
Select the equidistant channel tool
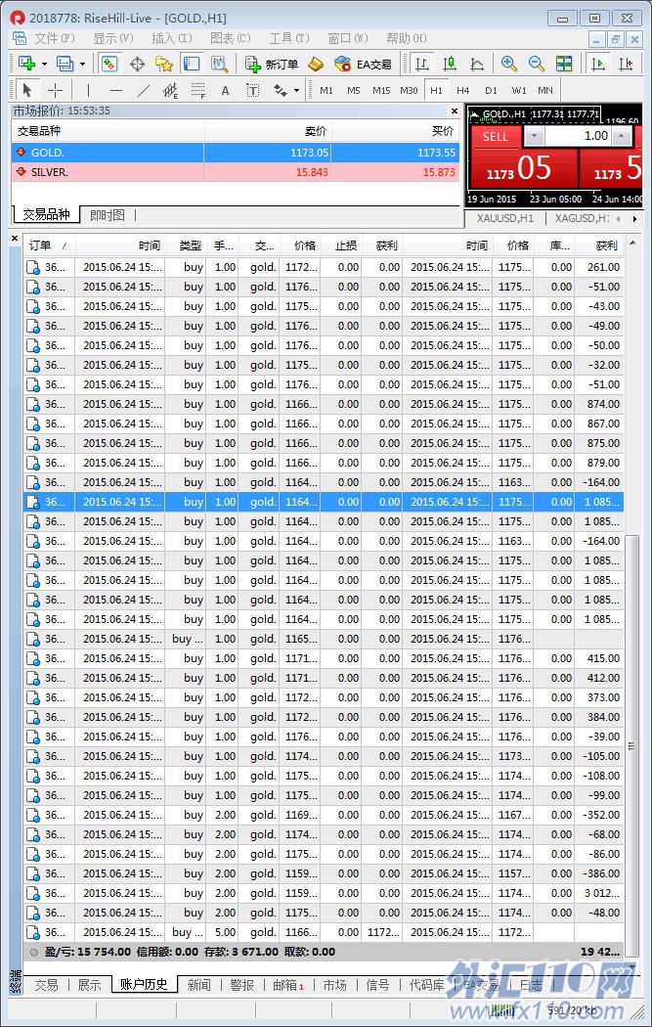[171, 90]
